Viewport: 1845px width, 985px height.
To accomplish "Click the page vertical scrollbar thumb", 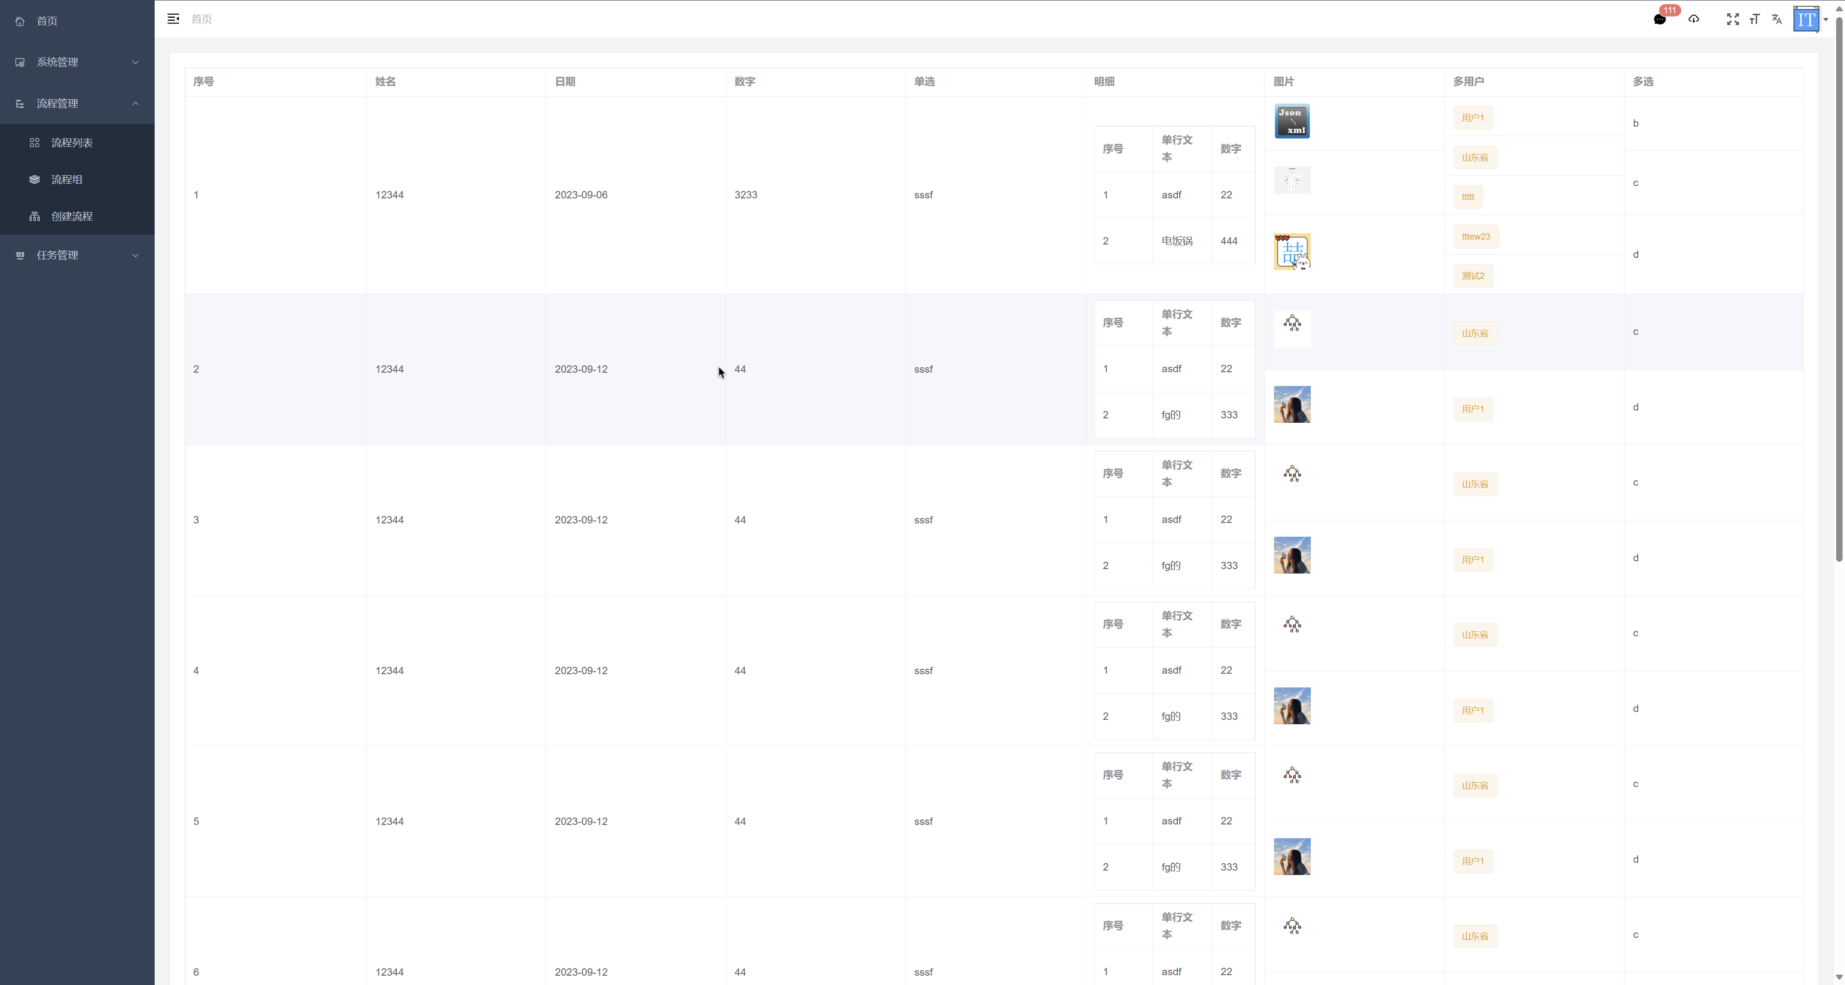I will tap(1839, 289).
